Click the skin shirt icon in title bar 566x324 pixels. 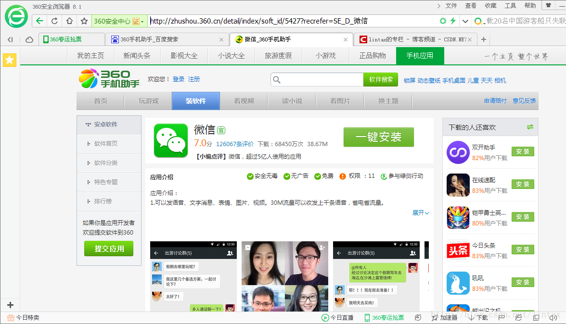(x=548, y=5)
